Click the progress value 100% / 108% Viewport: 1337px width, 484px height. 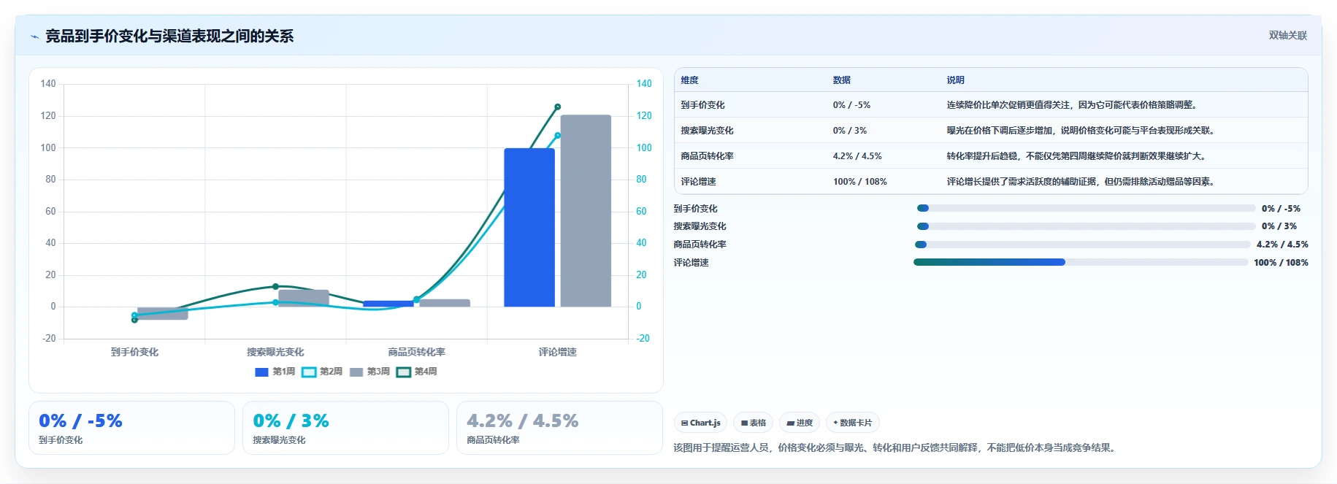coord(1281,263)
